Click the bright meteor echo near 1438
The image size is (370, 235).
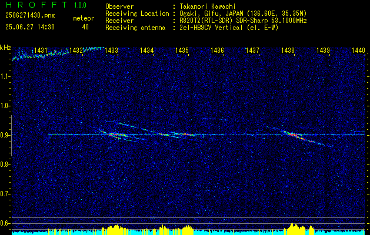coord(294,135)
